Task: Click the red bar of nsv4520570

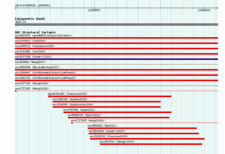Action: 116,38
